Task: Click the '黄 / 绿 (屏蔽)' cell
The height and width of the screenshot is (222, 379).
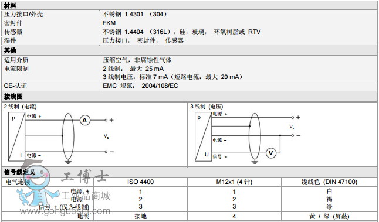Action: click(x=329, y=217)
